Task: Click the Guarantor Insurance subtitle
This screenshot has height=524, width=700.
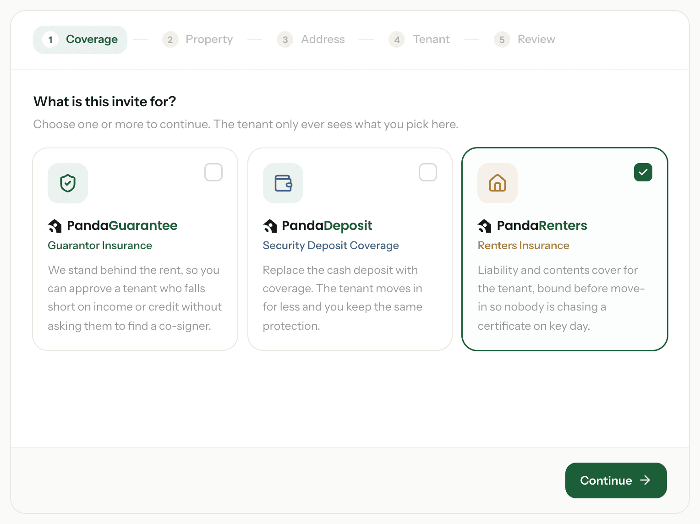Action: (x=100, y=246)
